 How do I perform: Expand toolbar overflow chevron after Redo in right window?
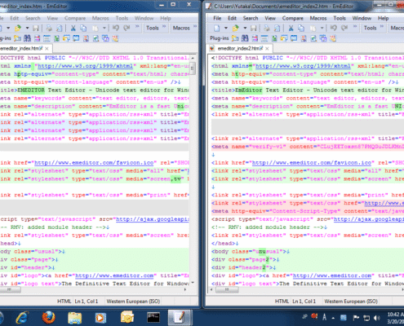[x=355, y=26]
